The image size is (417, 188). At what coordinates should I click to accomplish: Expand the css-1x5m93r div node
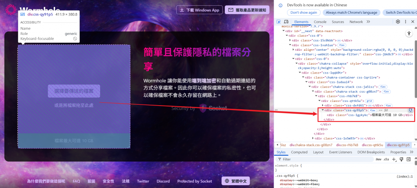pos(313,138)
